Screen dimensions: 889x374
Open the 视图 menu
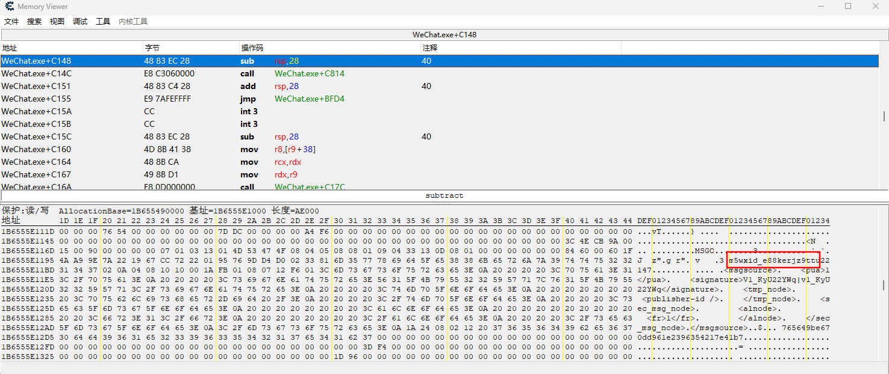click(57, 22)
